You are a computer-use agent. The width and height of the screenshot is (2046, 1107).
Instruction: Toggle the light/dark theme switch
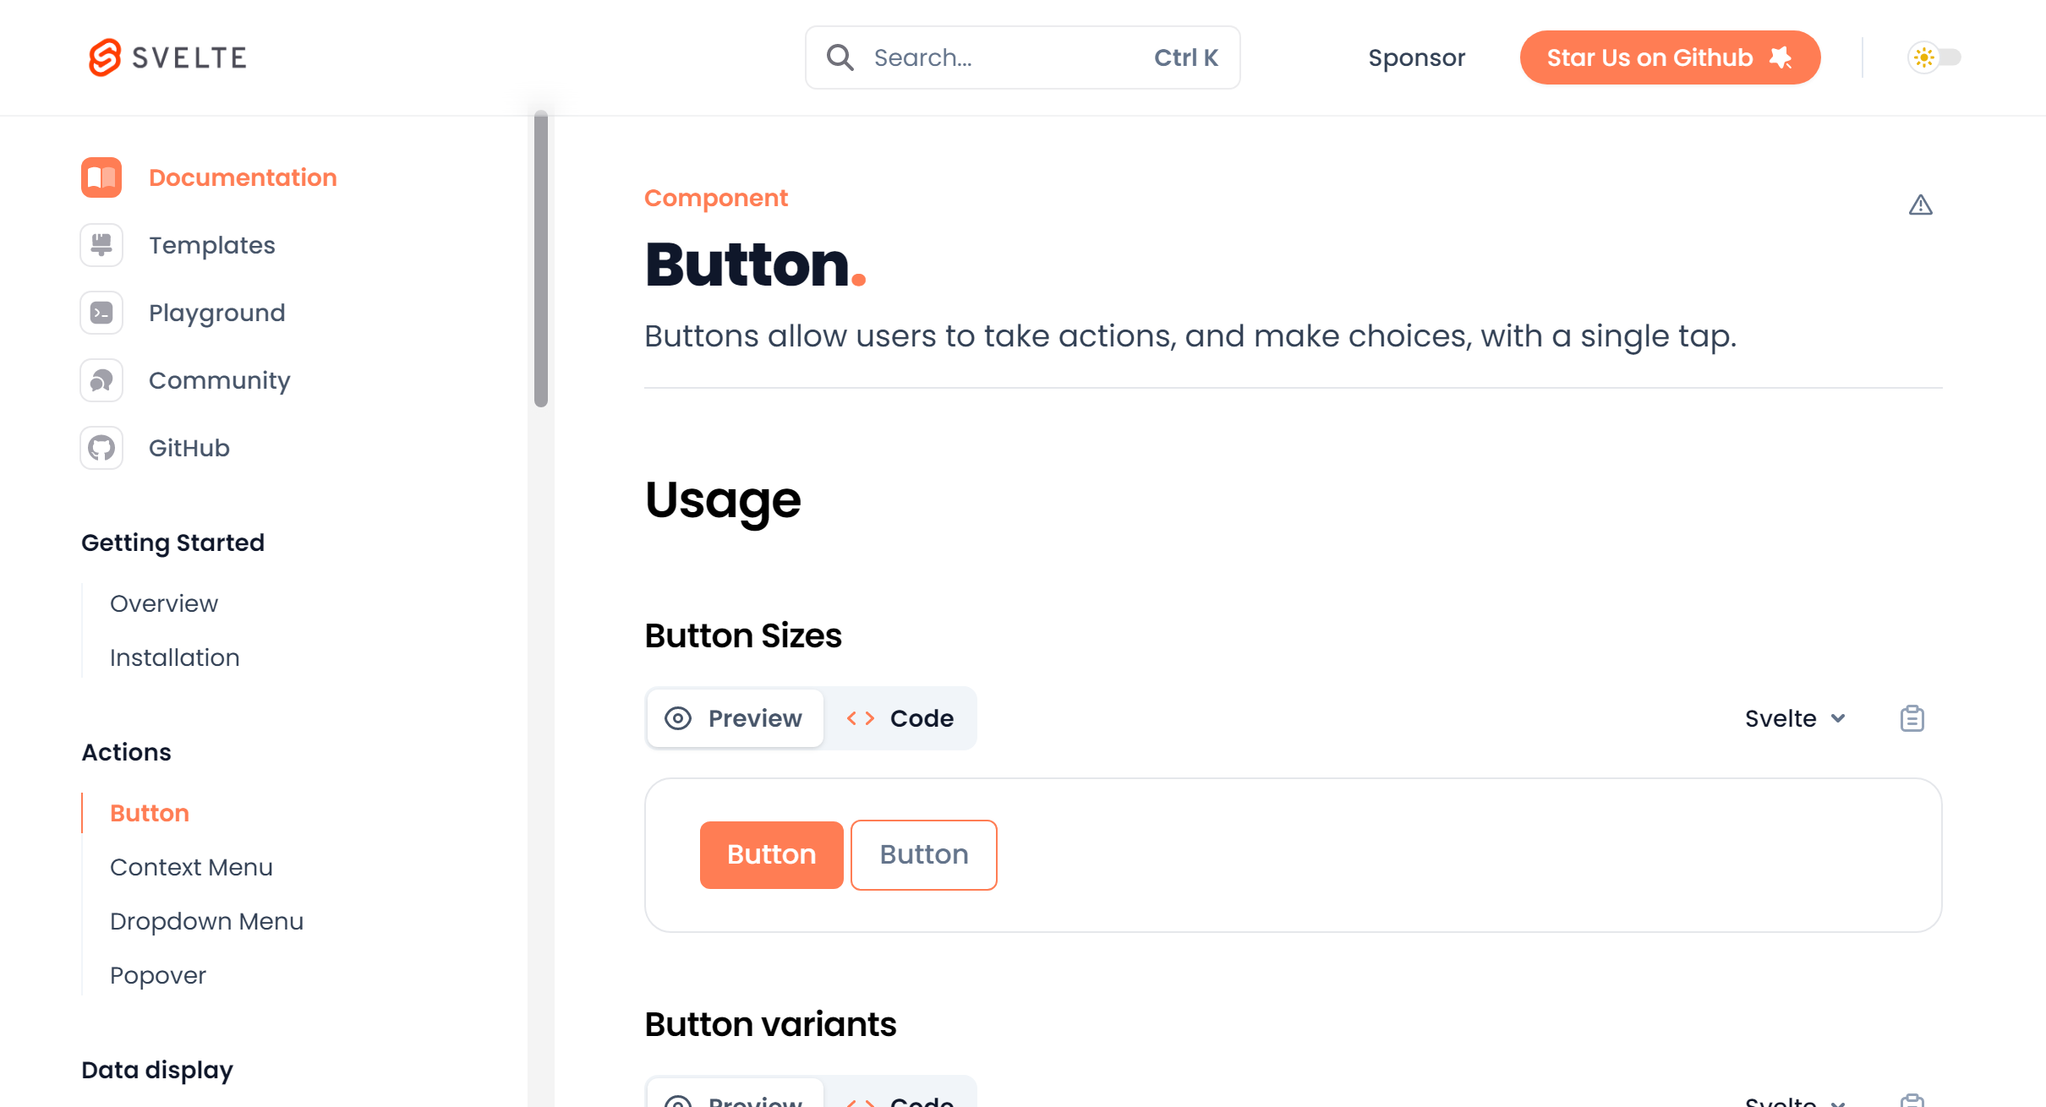point(1934,57)
